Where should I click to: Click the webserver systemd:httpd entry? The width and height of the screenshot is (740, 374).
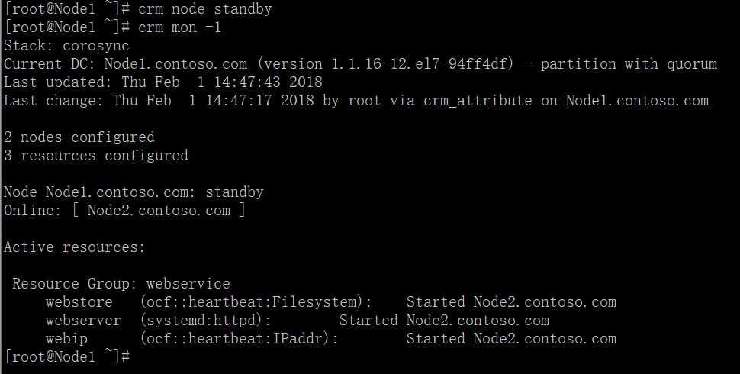205,321
